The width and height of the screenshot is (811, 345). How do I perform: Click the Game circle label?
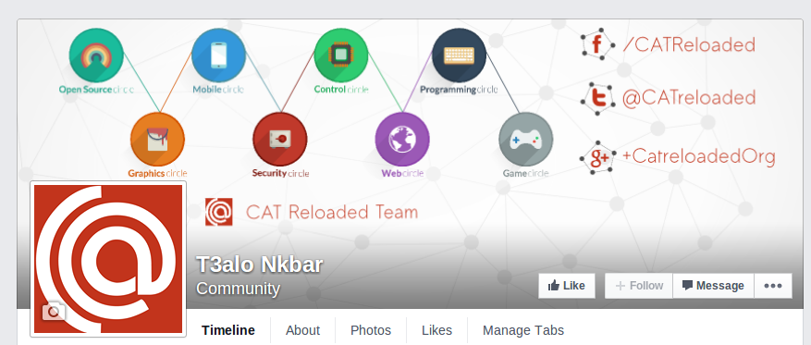tap(525, 173)
